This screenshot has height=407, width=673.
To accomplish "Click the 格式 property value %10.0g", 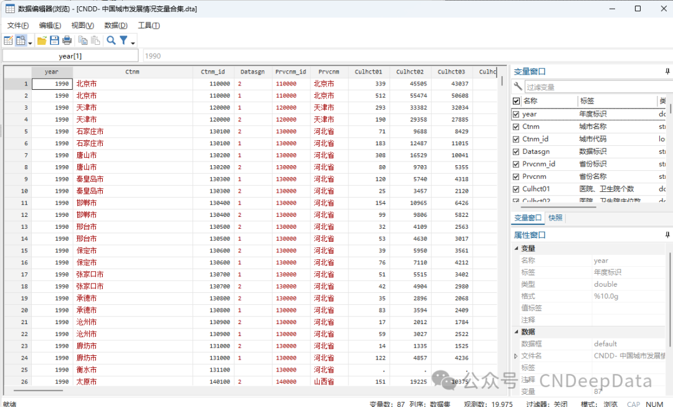I will coord(606,296).
